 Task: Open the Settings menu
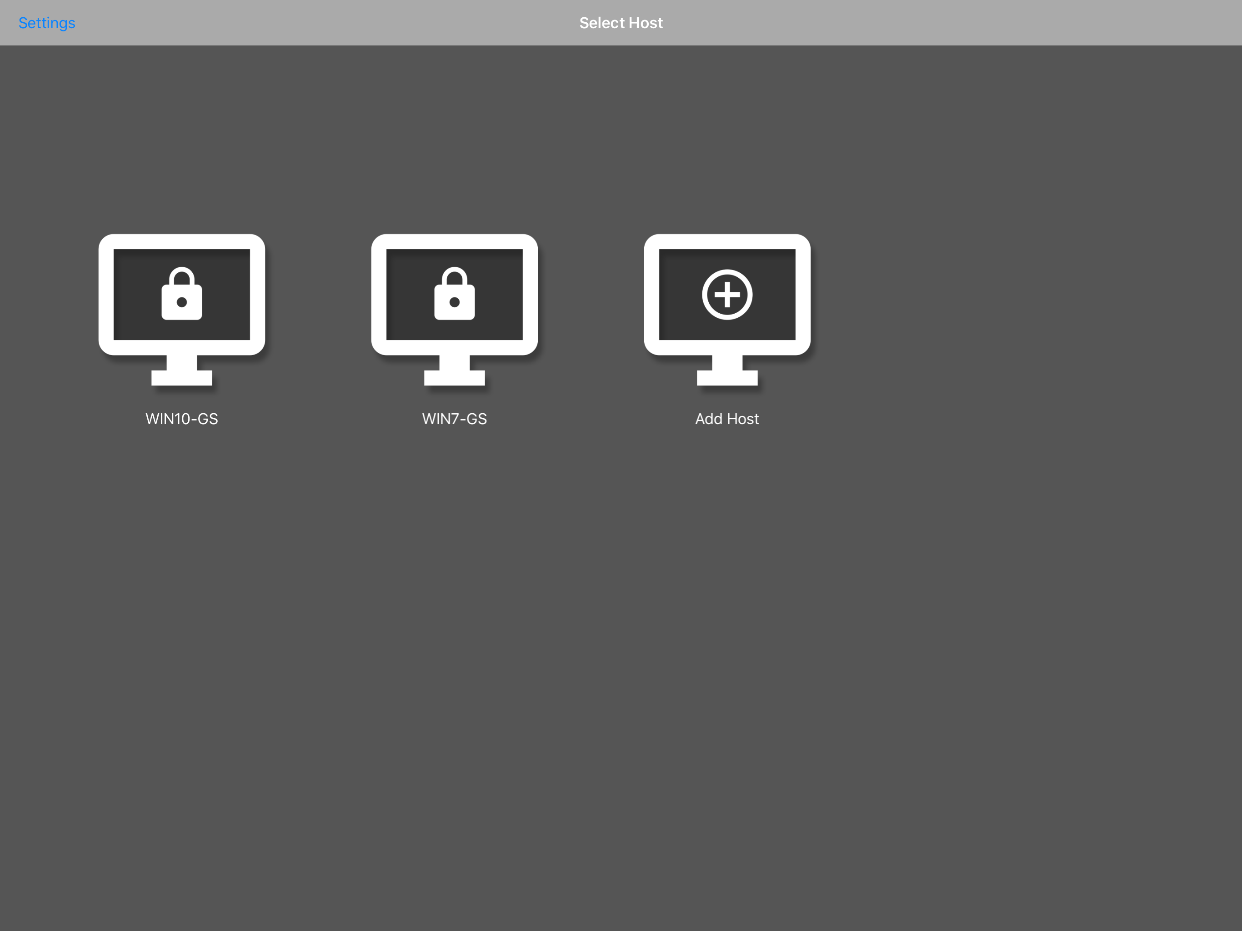pyautogui.click(x=47, y=23)
